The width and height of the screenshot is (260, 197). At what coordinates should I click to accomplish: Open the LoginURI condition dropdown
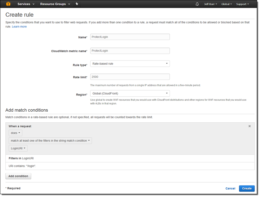click(18, 148)
